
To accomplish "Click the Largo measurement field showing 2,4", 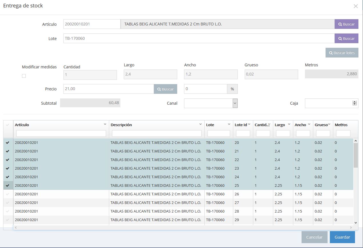I will [x=150, y=74].
